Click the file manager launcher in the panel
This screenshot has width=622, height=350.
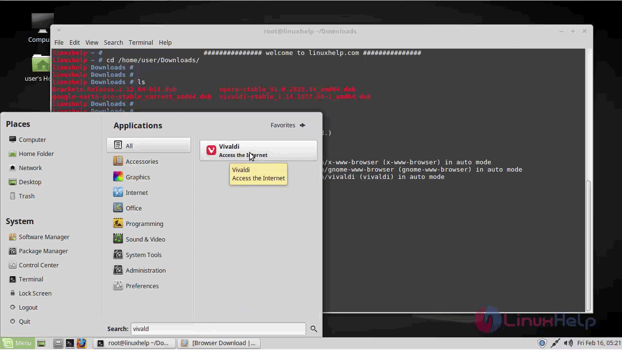58,343
